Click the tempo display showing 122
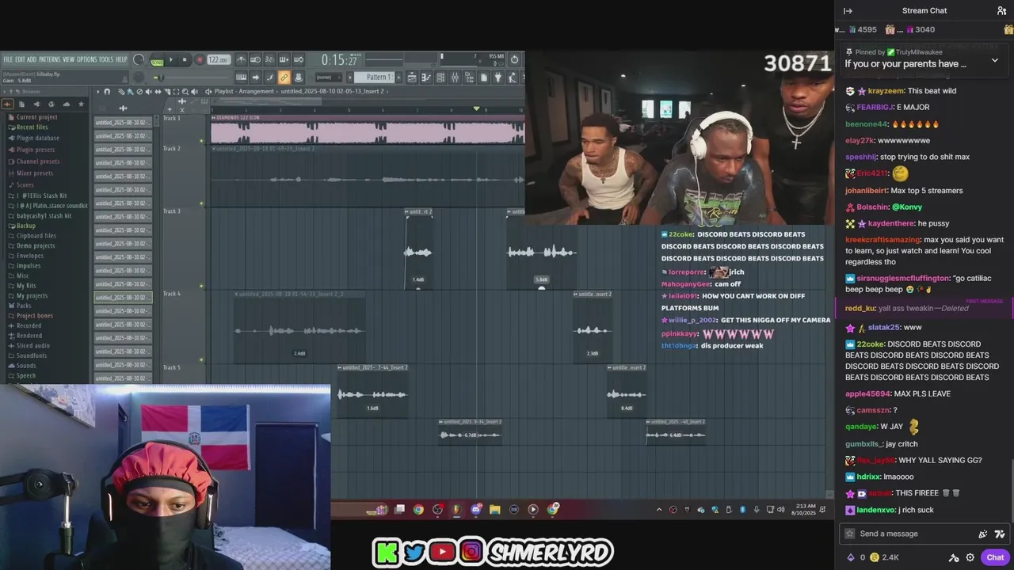 pyautogui.click(x=218, y=59)
